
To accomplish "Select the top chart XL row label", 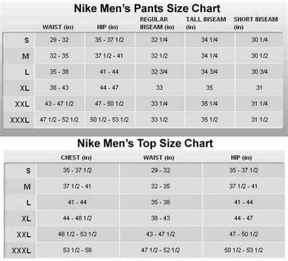I will 26,218.
